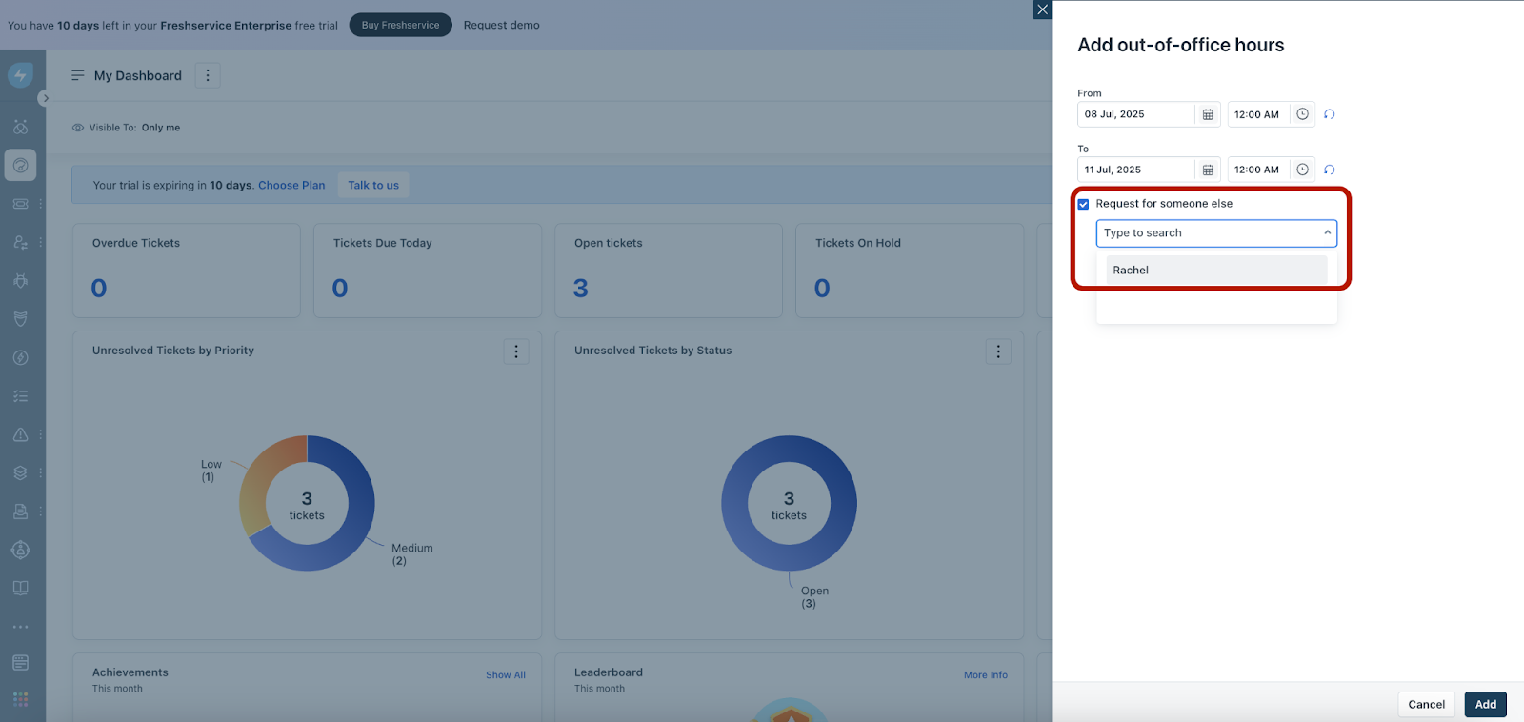1524x722 pixels.
Task: Open the Tickets On Hold count card
Action: pyautogui.click(x=910, y=271)
